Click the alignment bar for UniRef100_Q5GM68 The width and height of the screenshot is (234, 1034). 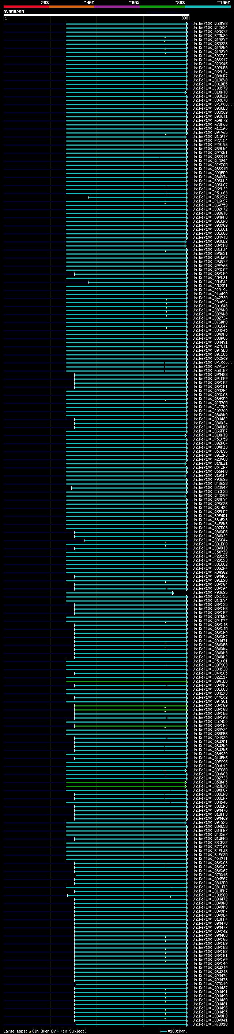(127, 24)
